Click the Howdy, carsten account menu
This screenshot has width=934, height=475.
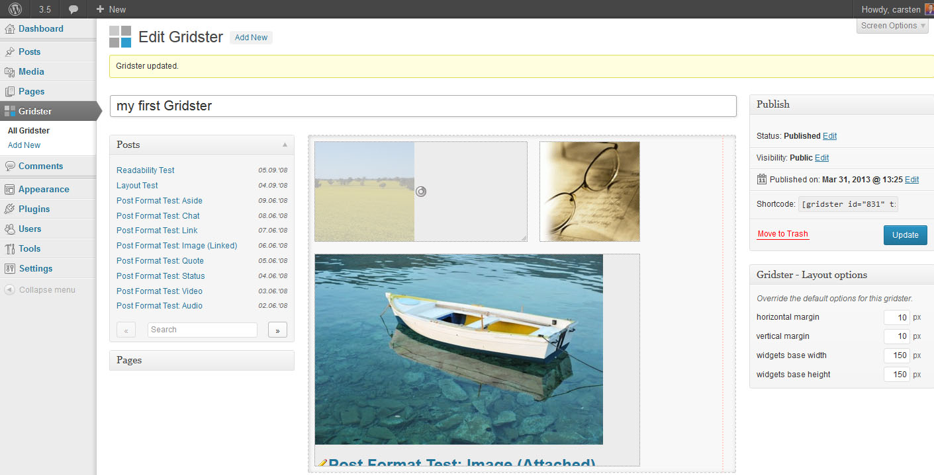point(891,9)
